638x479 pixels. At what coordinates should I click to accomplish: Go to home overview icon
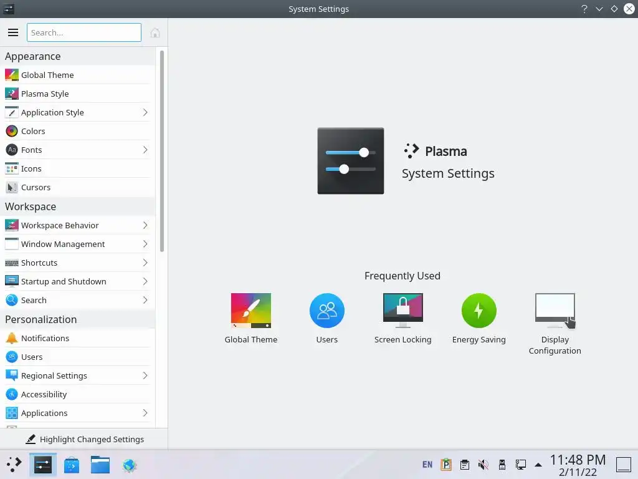tap(155, 32)
